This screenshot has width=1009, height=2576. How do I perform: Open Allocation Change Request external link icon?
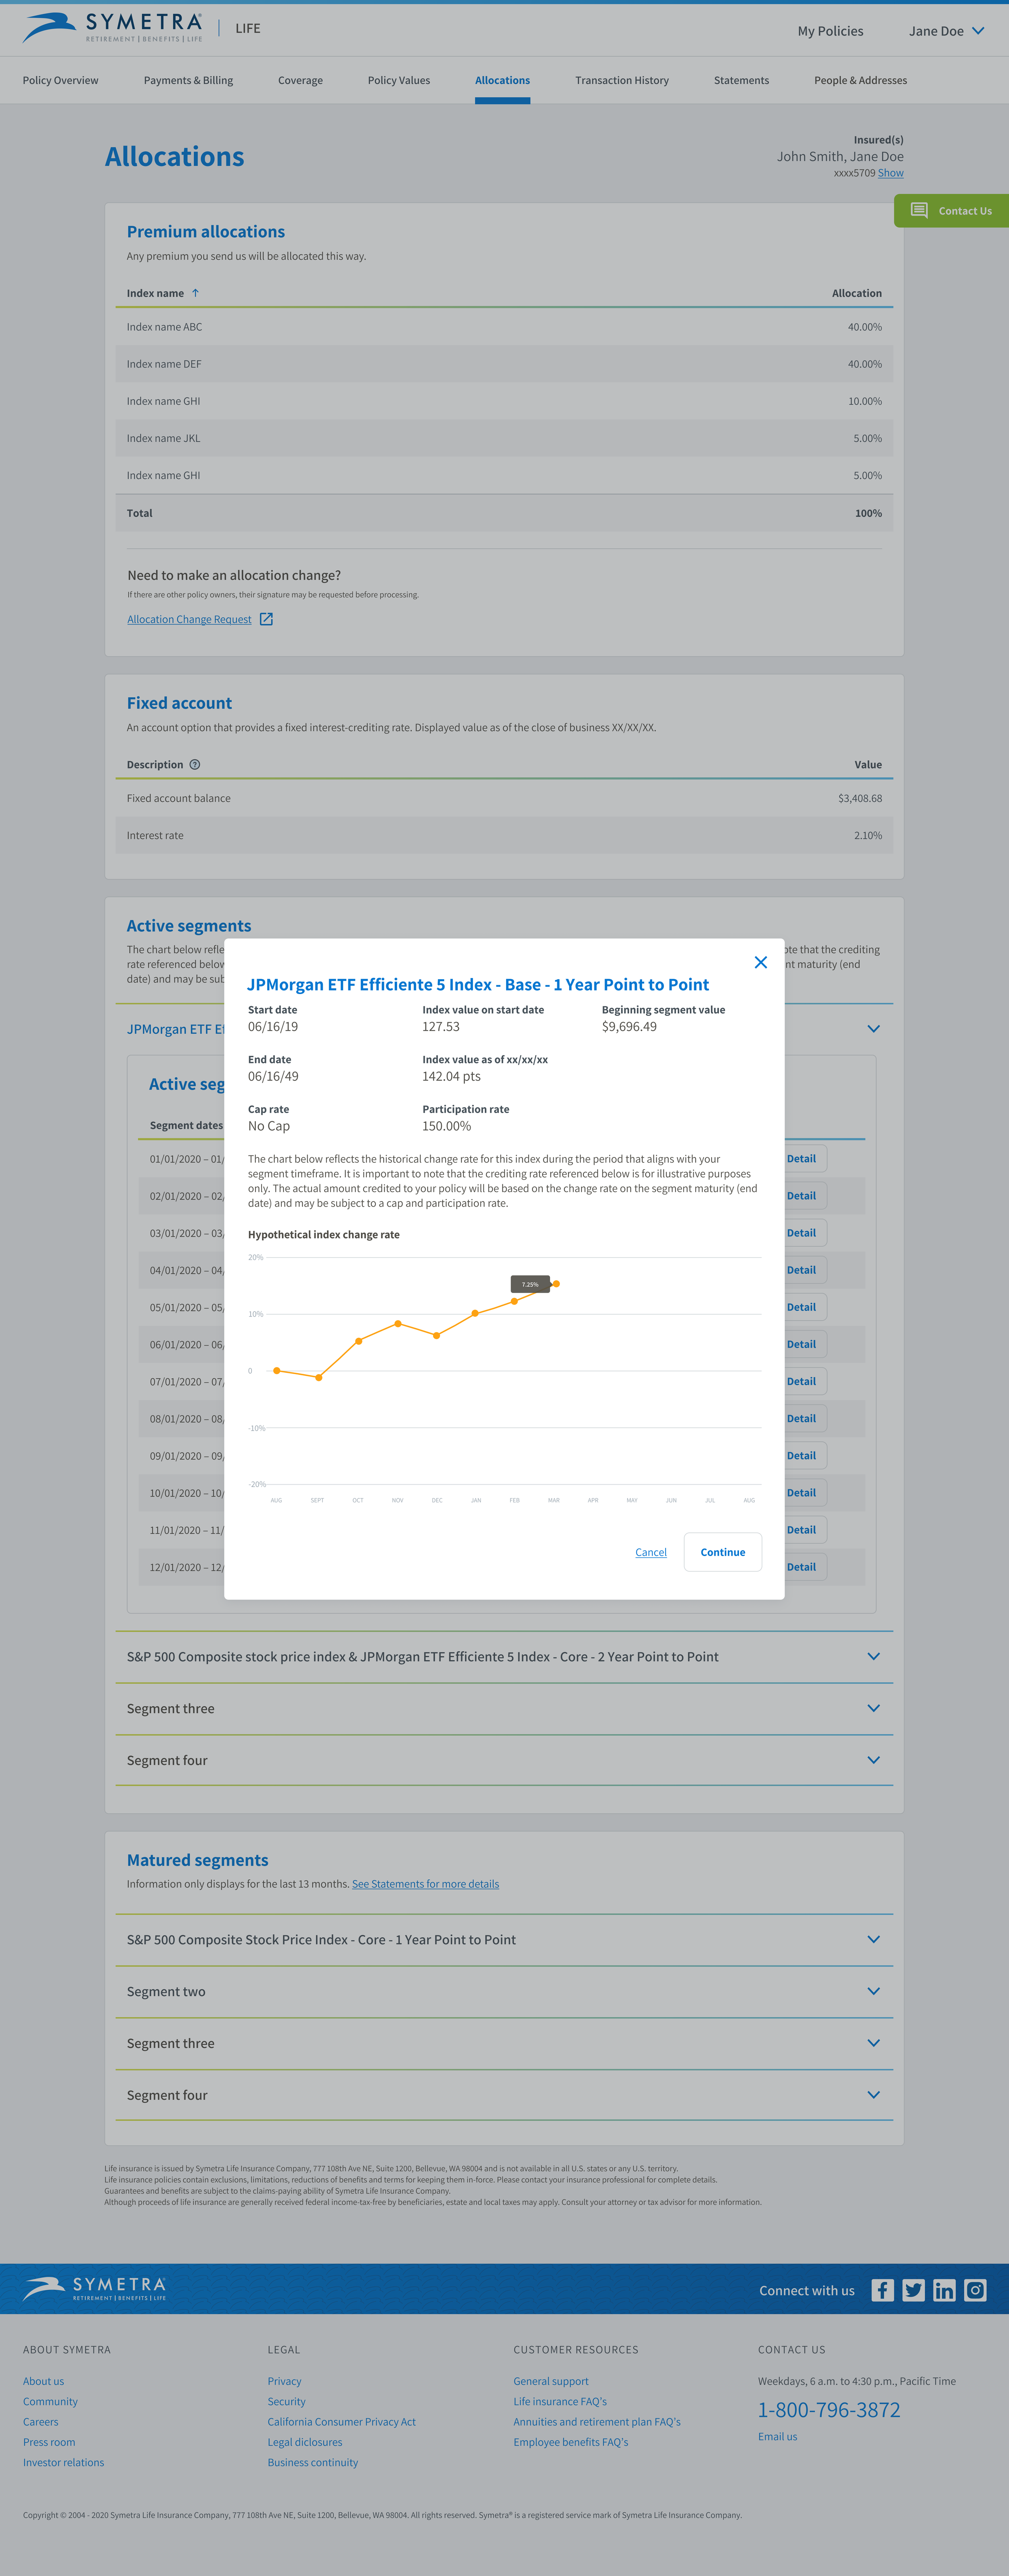point(265,619)
